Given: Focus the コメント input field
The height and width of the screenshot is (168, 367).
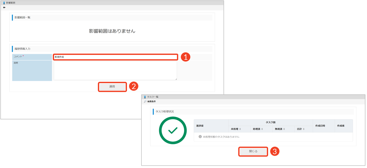Looking at the screenshot, I should coord(115,57).
